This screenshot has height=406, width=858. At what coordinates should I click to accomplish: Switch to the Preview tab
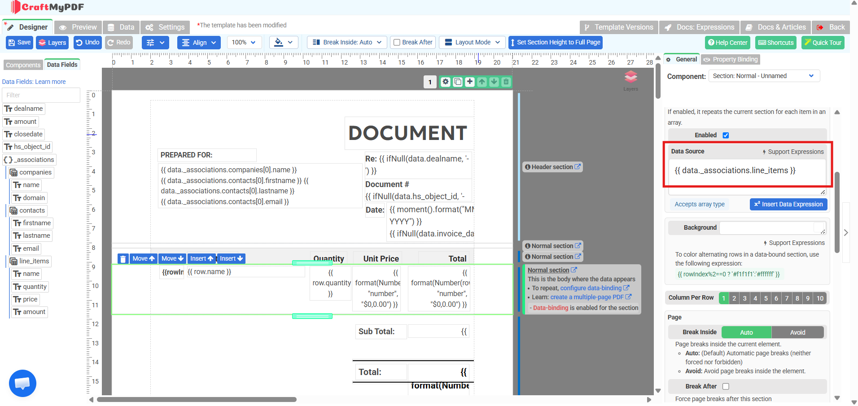coord(78,27)
